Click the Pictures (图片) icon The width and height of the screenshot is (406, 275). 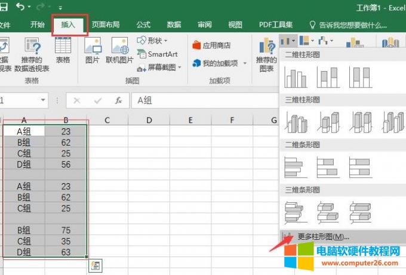point(93,51)
